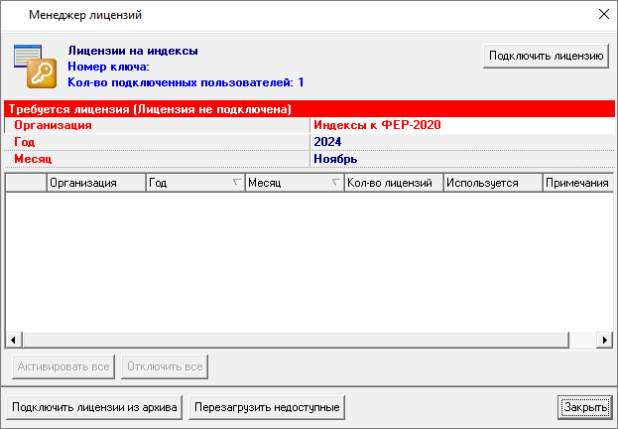This screenshot has width=618, height=429.
Task: Click Перезагрузить недоступные button
Action: (x=267, y=407)
